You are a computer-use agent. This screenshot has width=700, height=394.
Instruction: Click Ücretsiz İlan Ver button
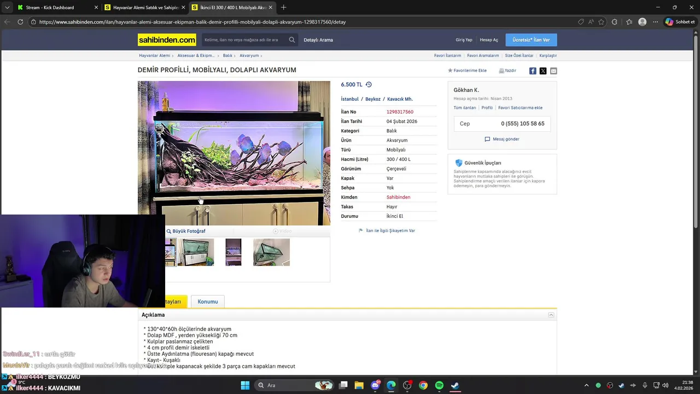[531, 40]
